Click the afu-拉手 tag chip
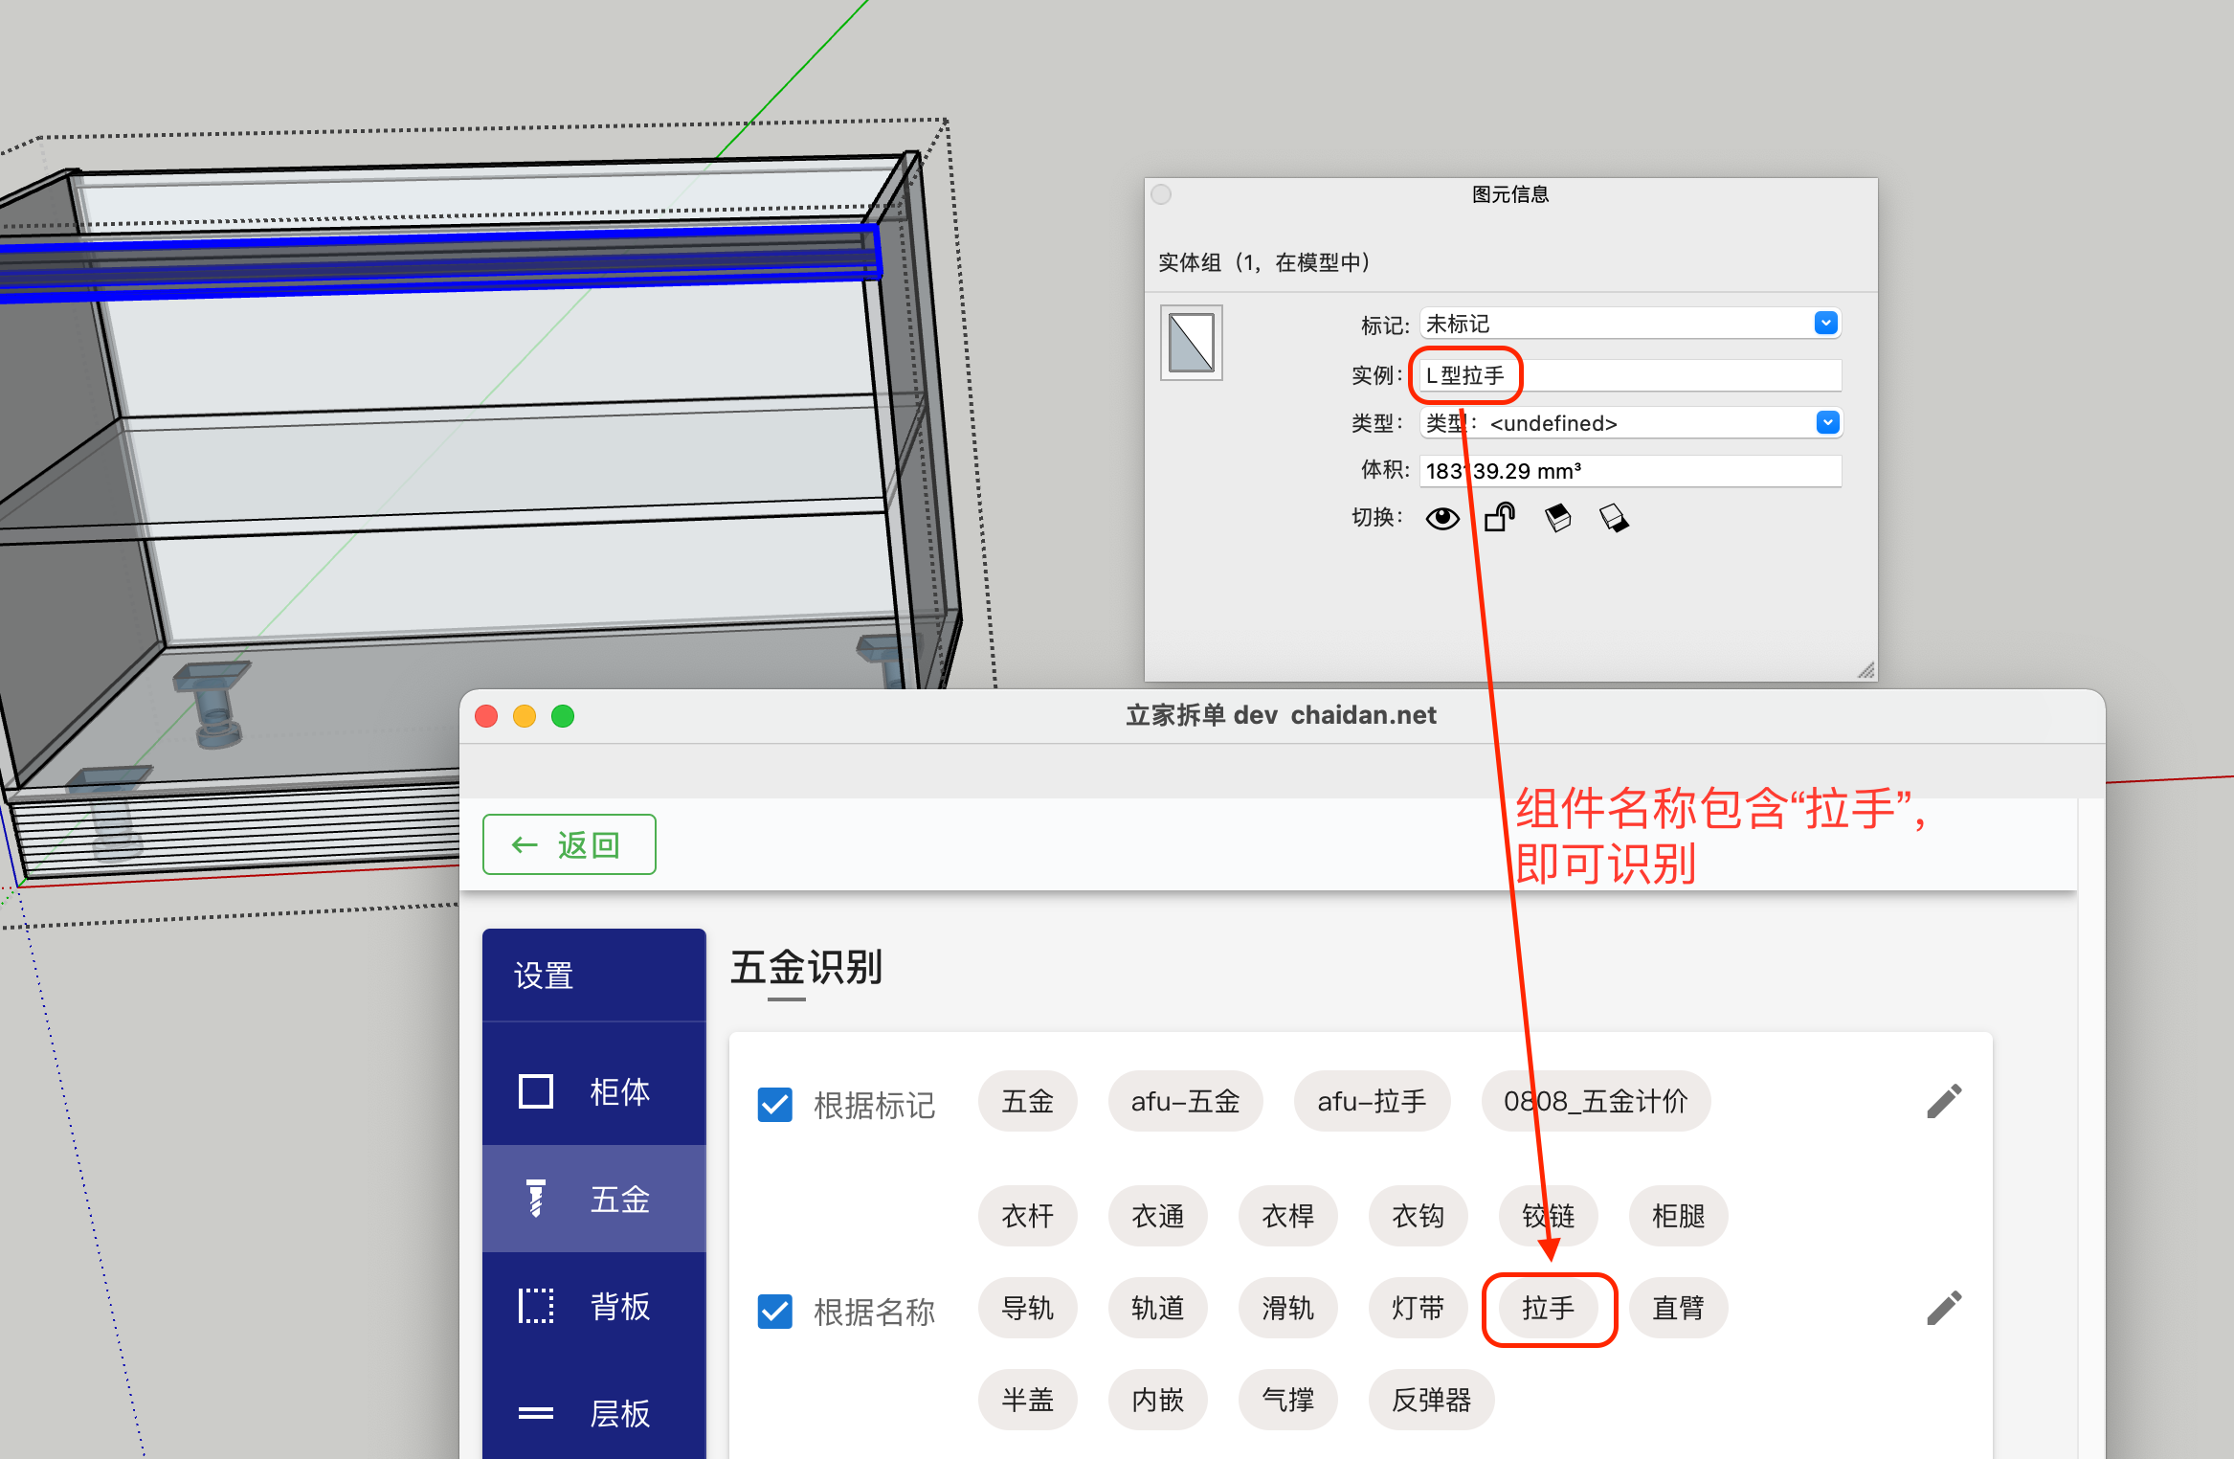Viewport: 2234px width, 1459px height. 1372,1101
